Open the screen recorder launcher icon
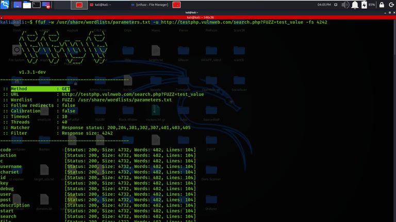The height and width of the screenshot is (222, 396). 46,5
